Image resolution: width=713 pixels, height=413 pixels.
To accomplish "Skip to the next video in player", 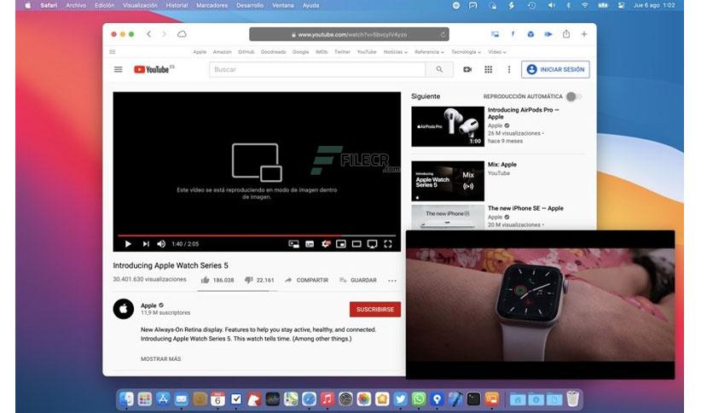I will (x=146, y=244).
